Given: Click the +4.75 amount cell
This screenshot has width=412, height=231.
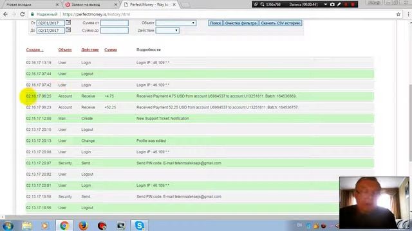Looking at the screenshot, I should coord(109,96).
